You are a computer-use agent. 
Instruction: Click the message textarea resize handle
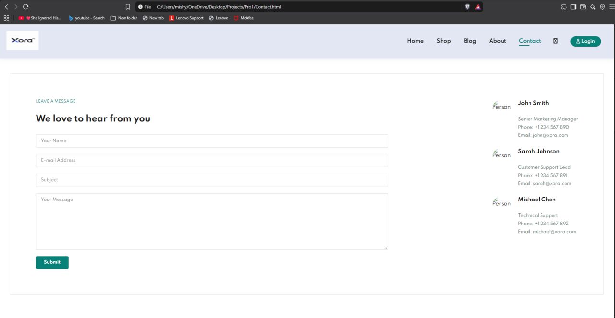point(386,247)
